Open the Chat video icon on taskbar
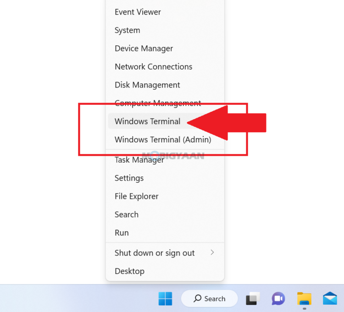 point(278,299)
